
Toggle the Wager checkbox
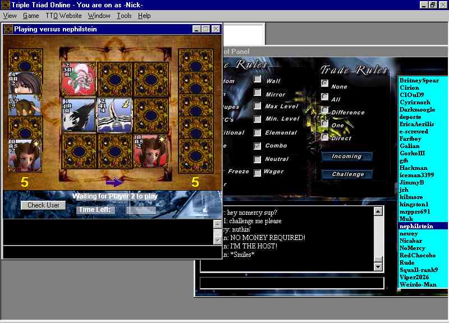click(x=258, y=173)
